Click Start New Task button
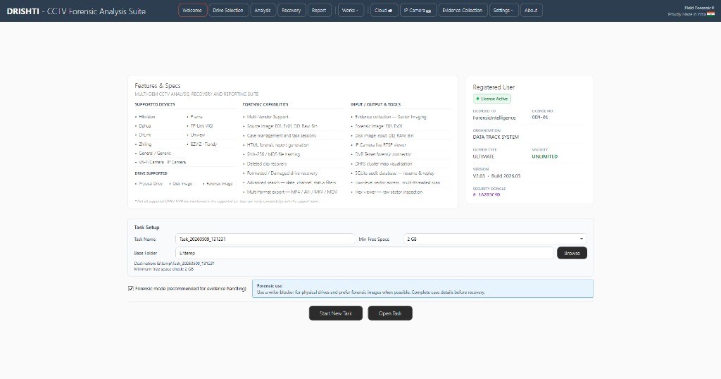The image size is (721, 379). point(336,313)
